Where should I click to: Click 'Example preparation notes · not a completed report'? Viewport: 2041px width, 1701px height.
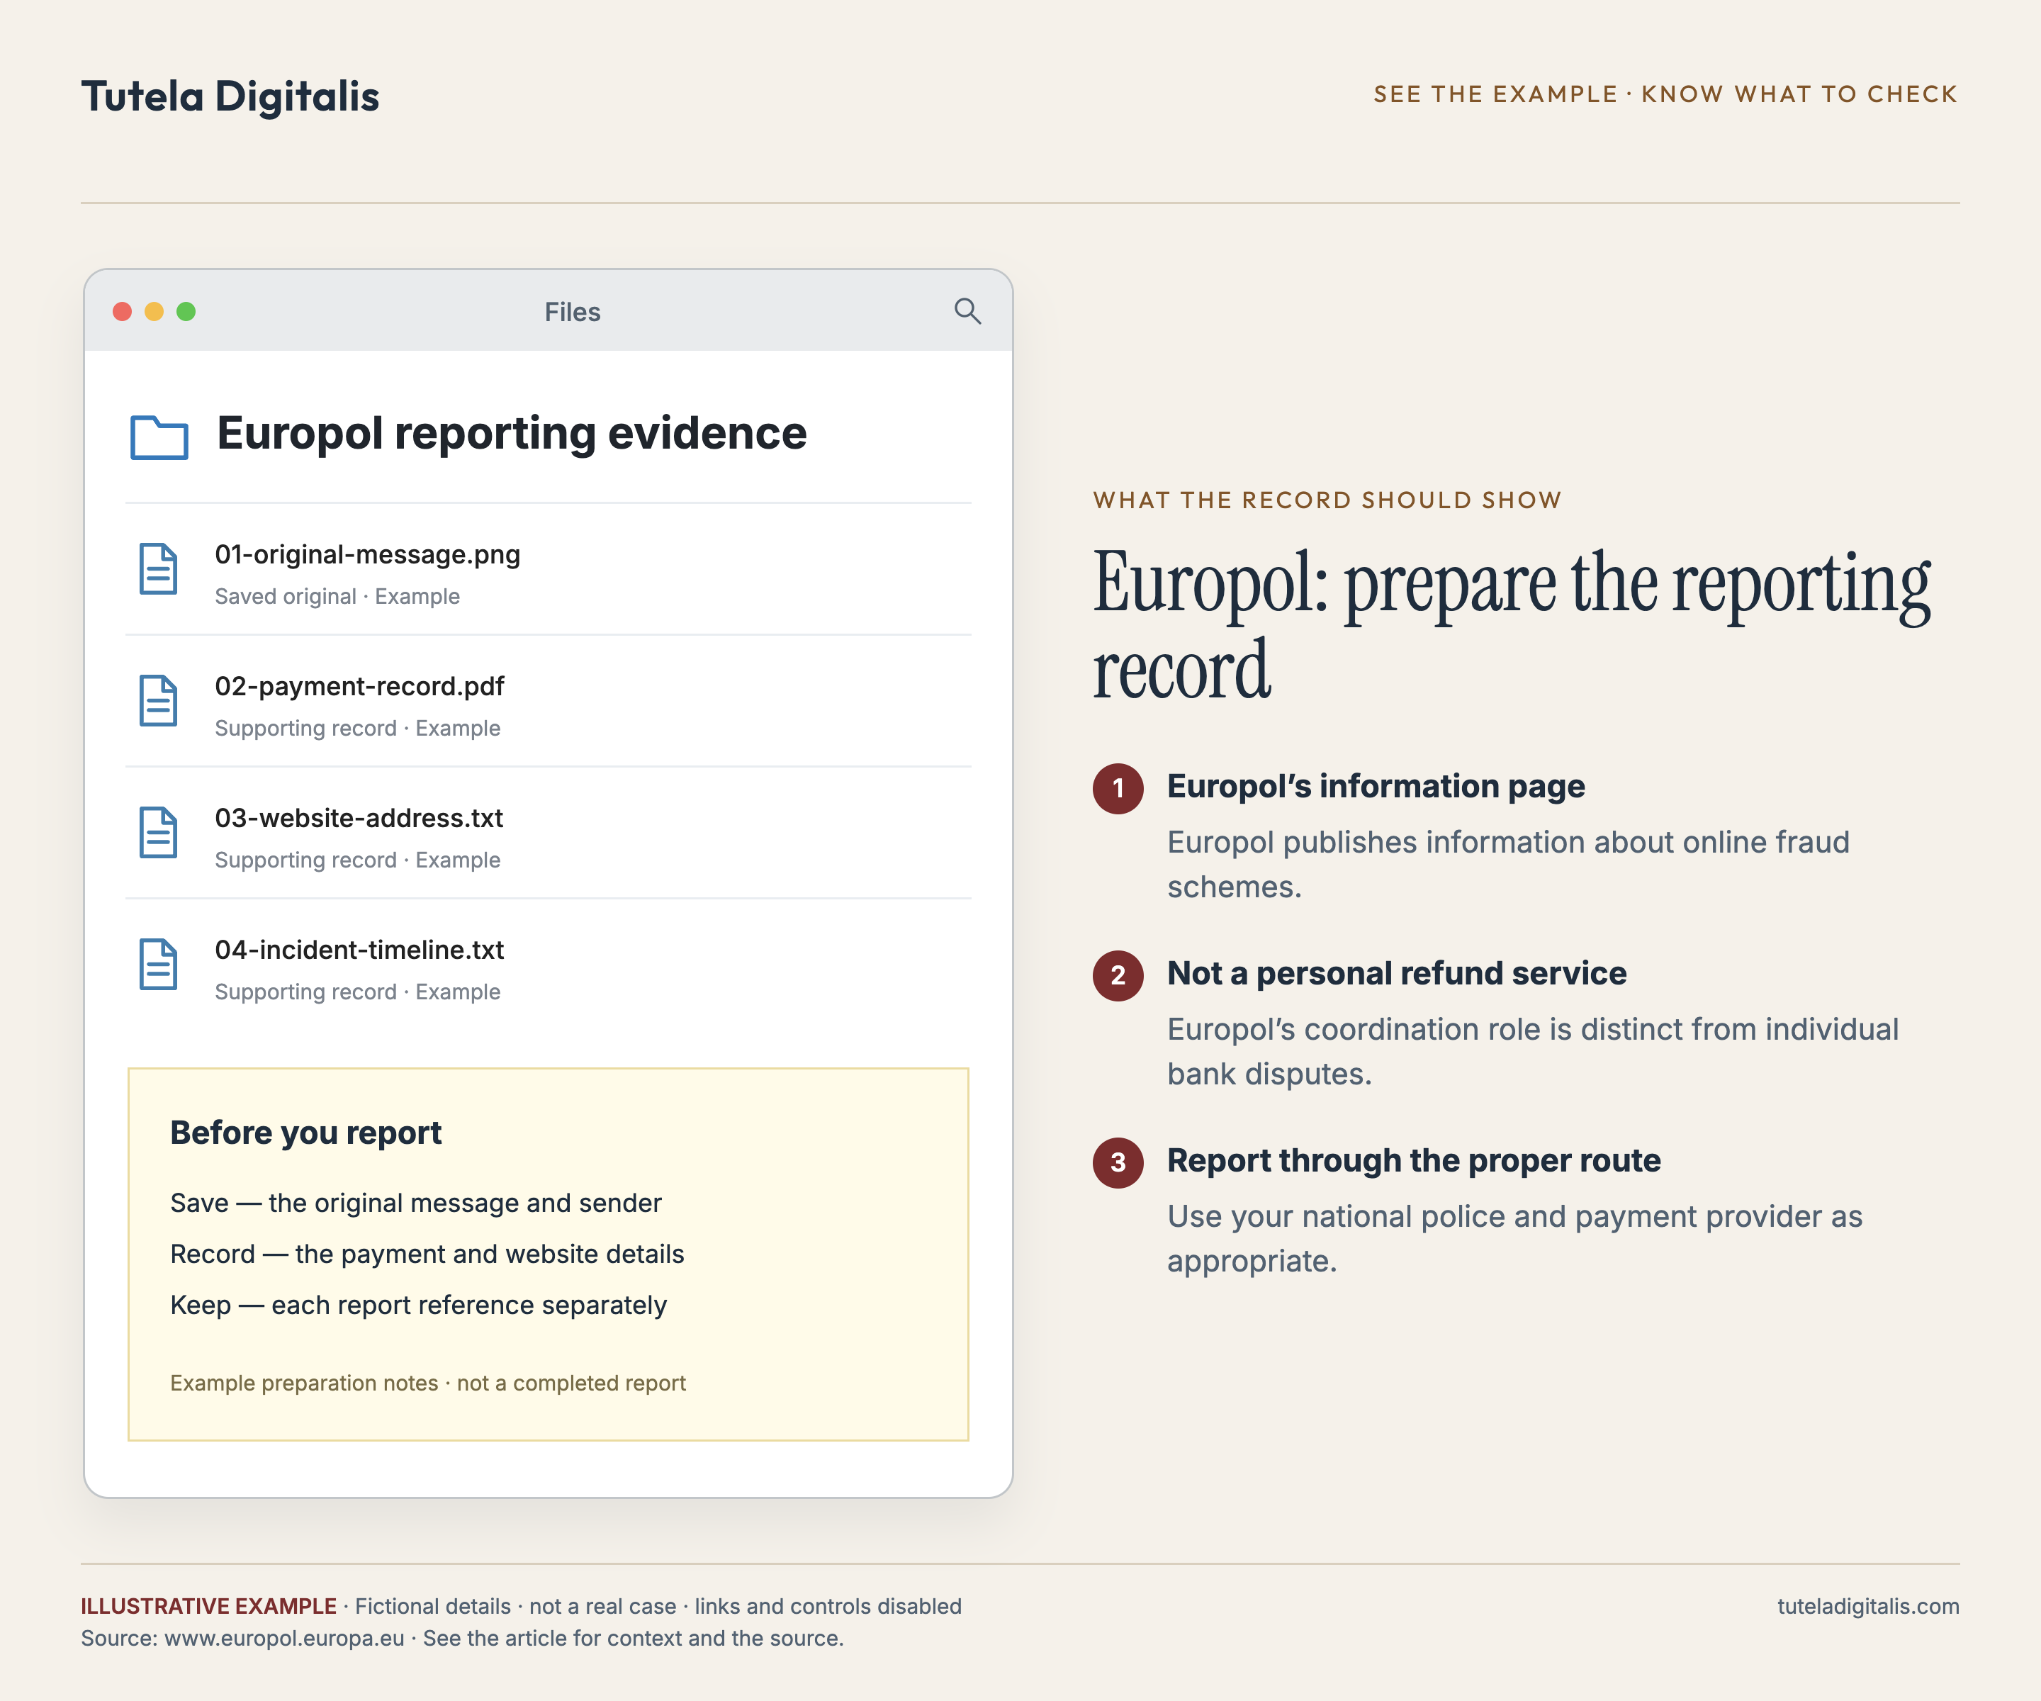[x=427, y=1383]
